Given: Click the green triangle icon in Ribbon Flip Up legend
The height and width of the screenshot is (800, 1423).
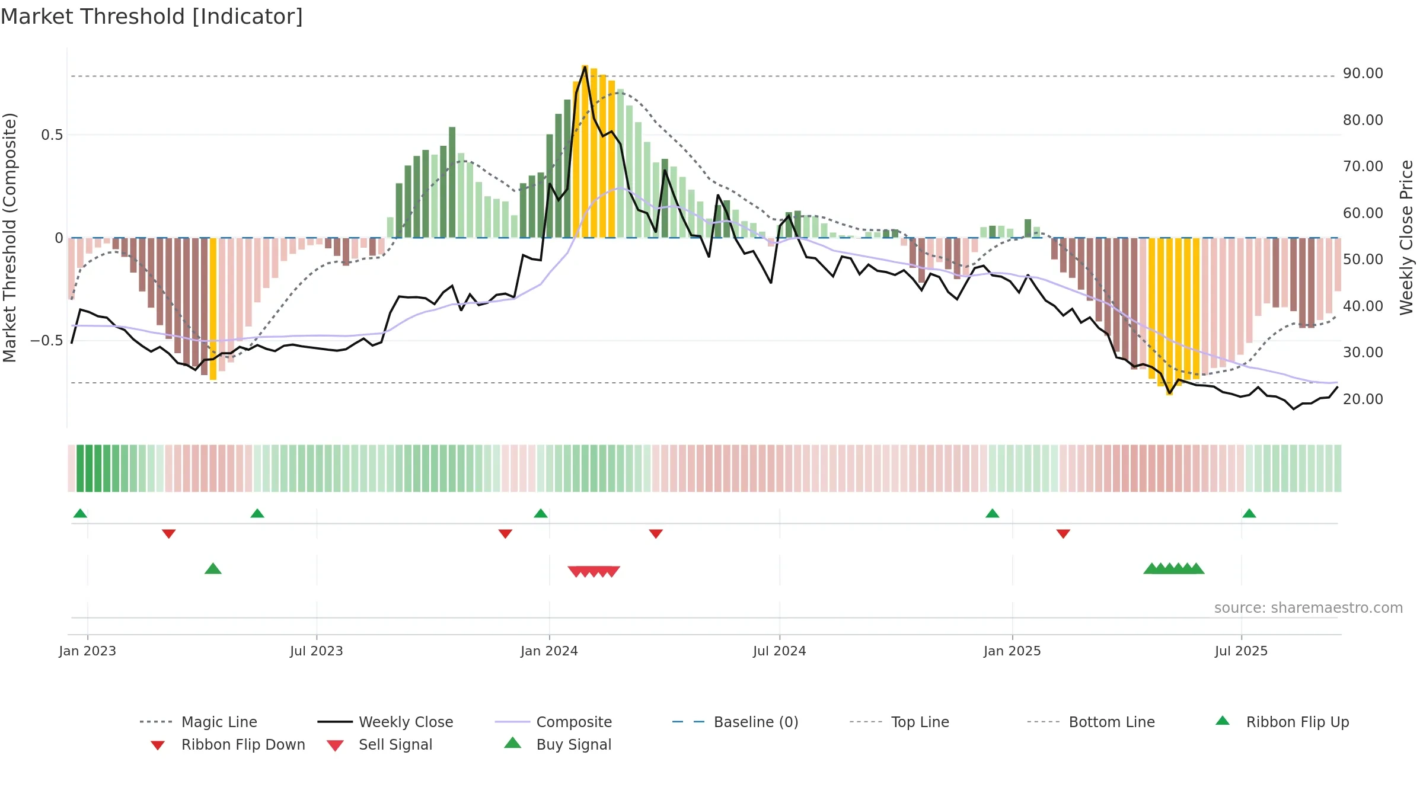Looking at the screenshot, I should coord(1223,721).
